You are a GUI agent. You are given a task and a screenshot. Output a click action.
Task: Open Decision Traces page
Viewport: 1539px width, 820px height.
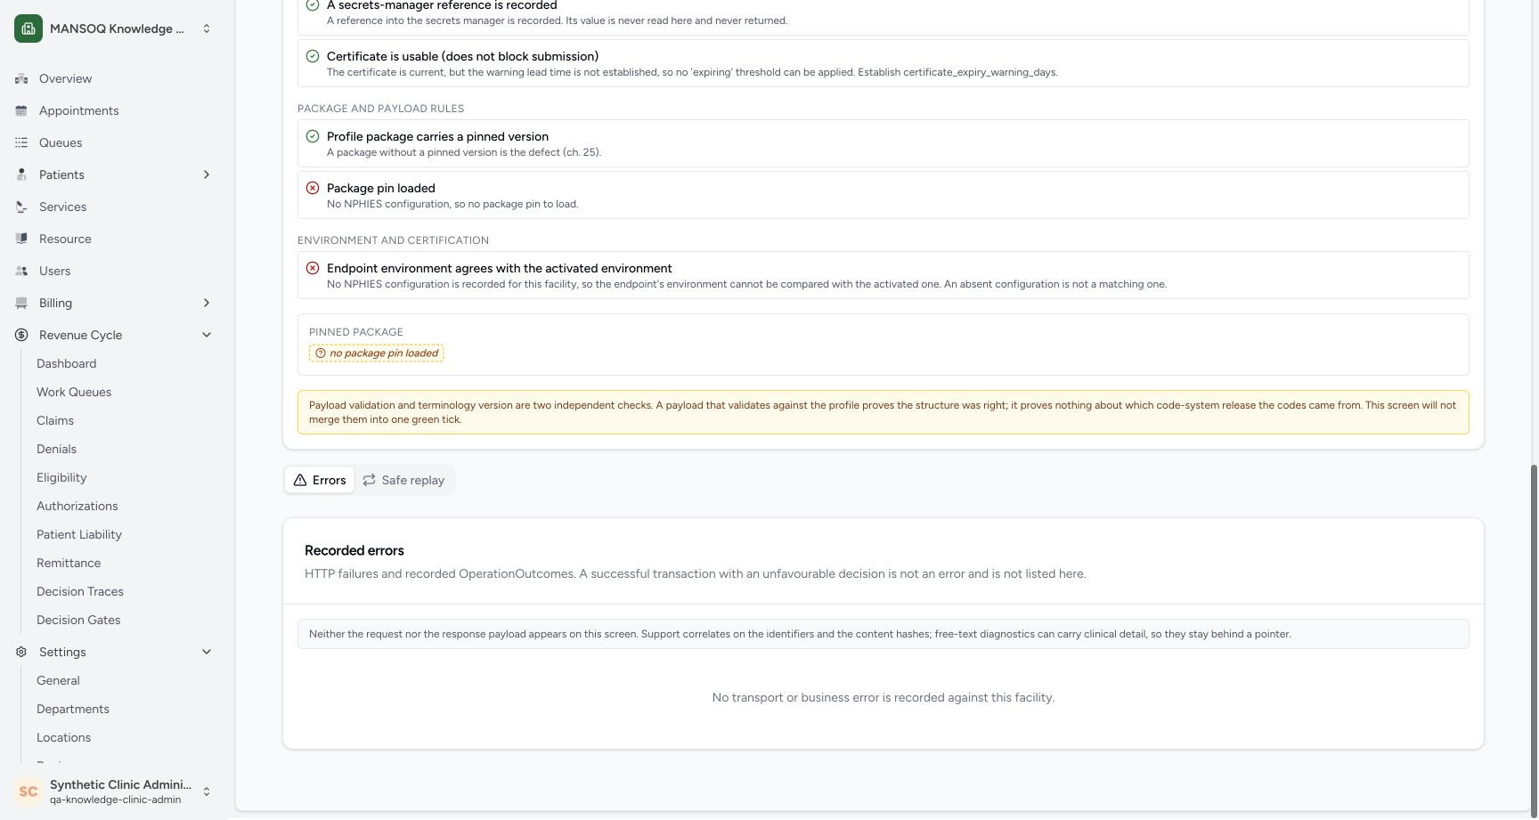point(80,591)
